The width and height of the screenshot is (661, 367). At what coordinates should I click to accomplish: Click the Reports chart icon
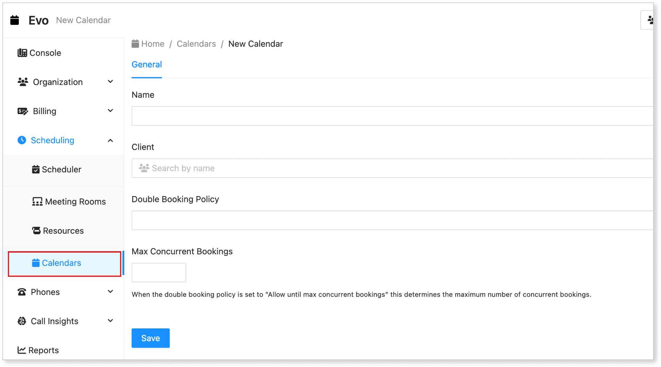22,350
